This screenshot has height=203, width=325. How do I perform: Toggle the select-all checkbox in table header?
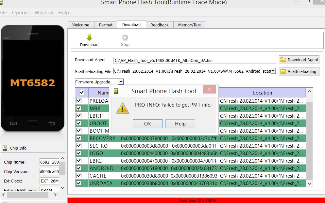[81, 93]
